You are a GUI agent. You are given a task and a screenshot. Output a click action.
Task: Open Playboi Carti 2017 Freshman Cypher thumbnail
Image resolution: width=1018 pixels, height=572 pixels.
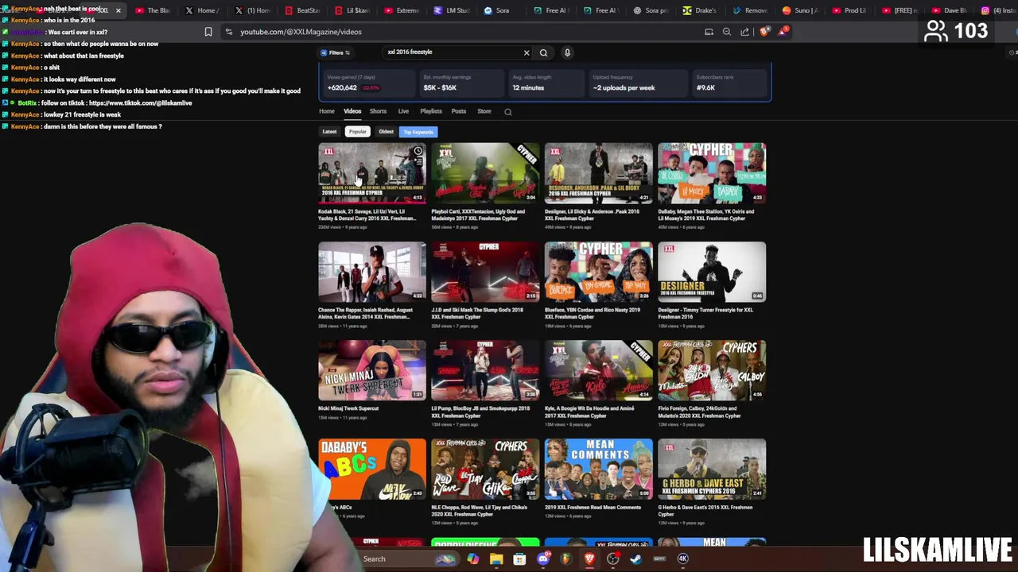click(485, 173)
